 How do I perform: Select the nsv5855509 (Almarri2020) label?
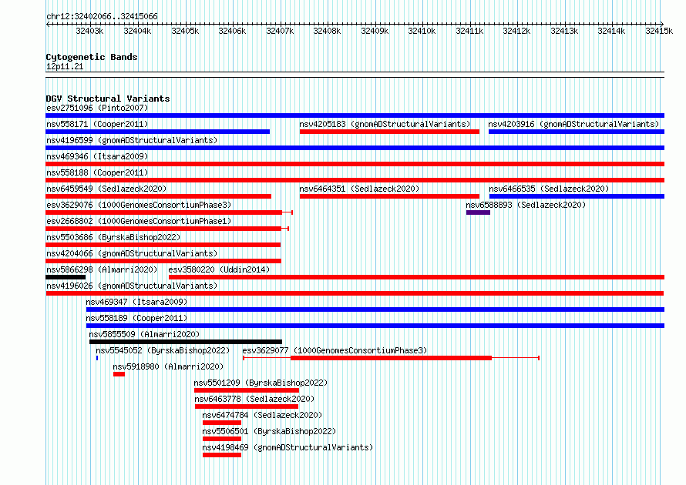(144, 334)
